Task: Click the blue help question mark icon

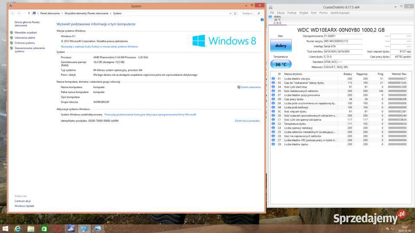Action: pyautogui.click(x=262, y=20)
